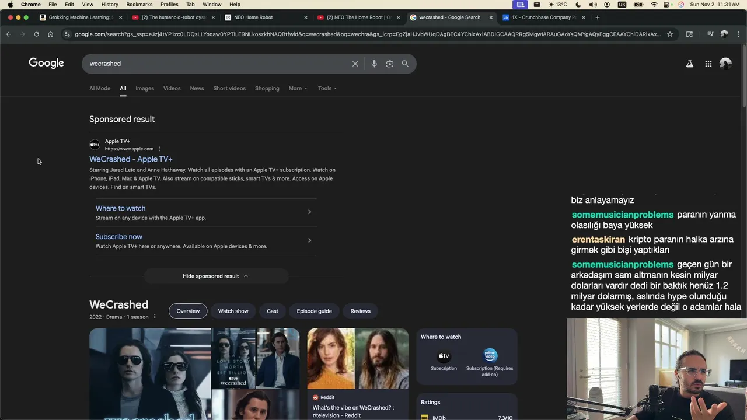View site information icon in address bar
The width and height of the screenshot is (747, 420).
click(x=68, y=34)
